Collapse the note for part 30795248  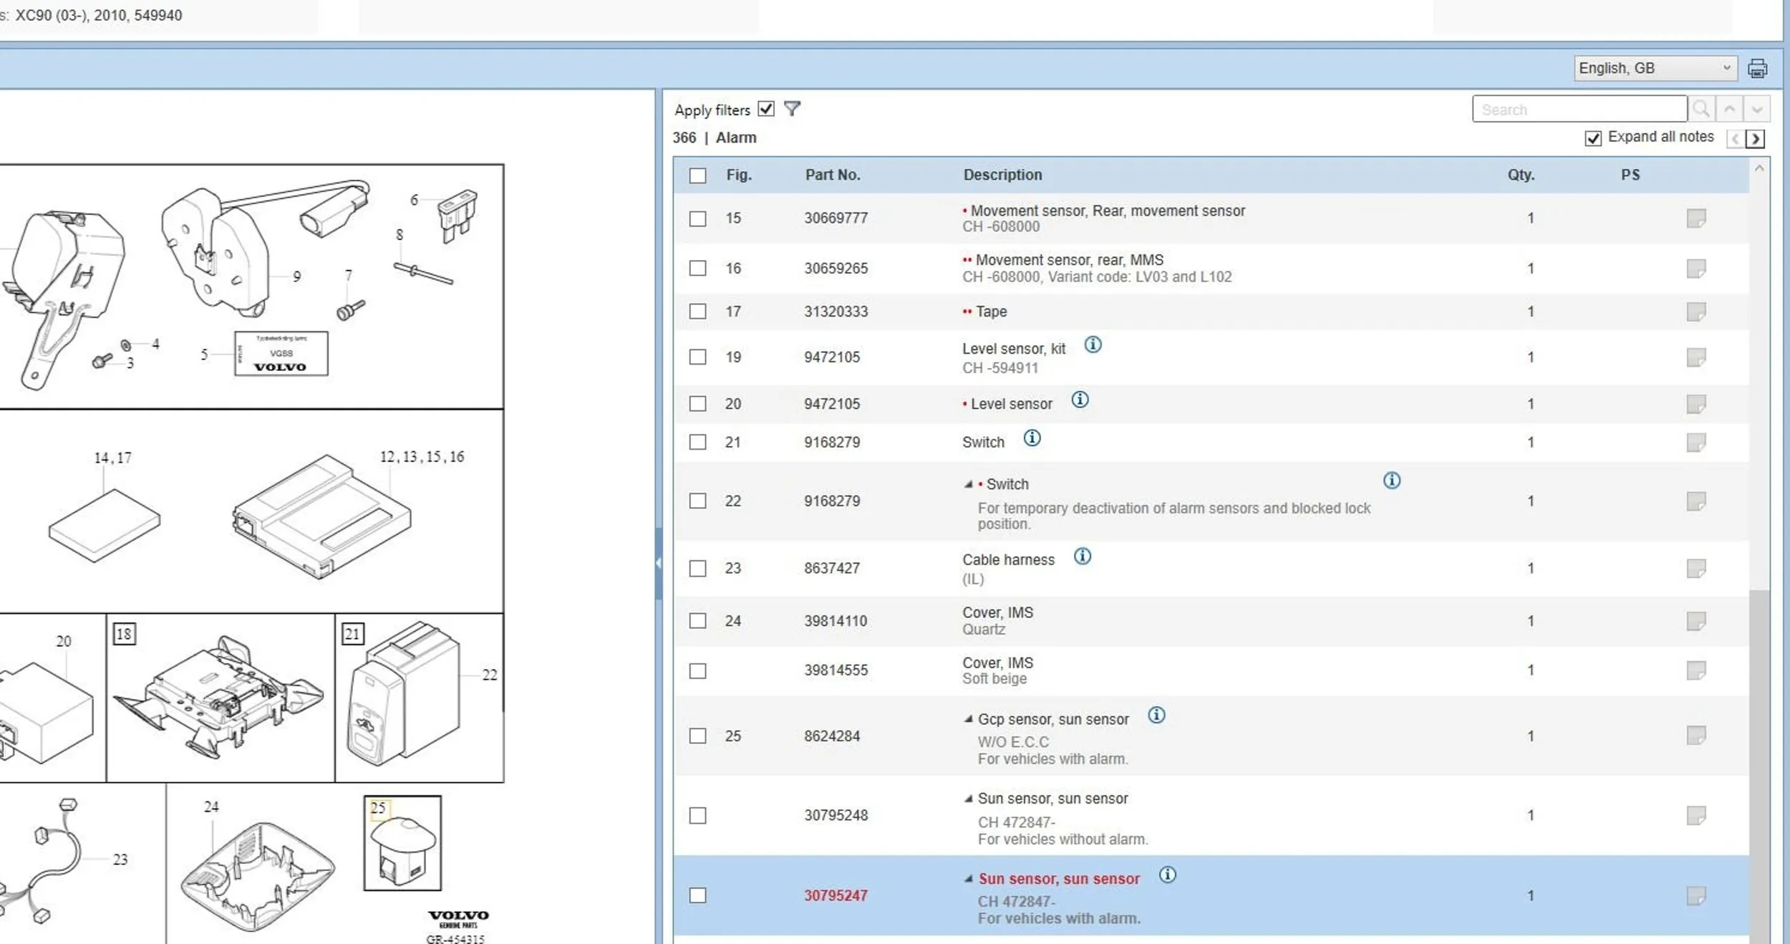click(x=968, y=799)
